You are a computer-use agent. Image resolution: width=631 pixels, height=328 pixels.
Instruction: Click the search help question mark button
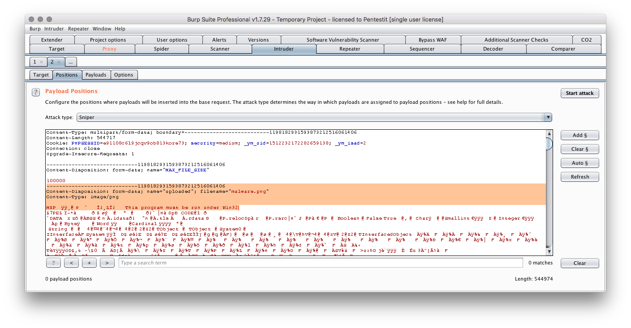(53, 263)
